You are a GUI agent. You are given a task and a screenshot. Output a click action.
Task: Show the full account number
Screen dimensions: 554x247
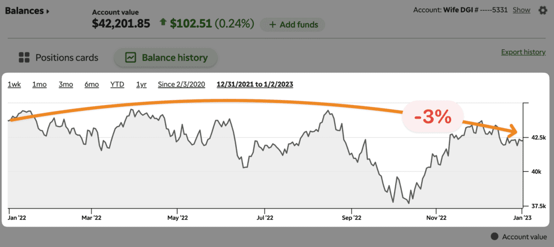[521, 10]
